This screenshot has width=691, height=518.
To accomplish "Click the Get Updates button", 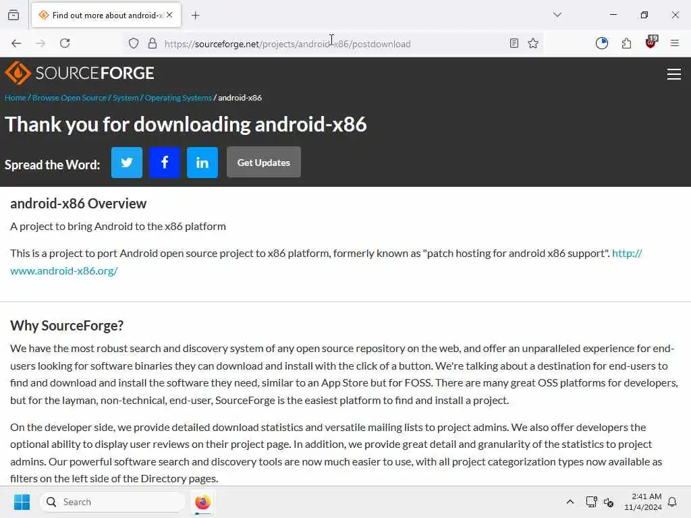I will point(264,163).
